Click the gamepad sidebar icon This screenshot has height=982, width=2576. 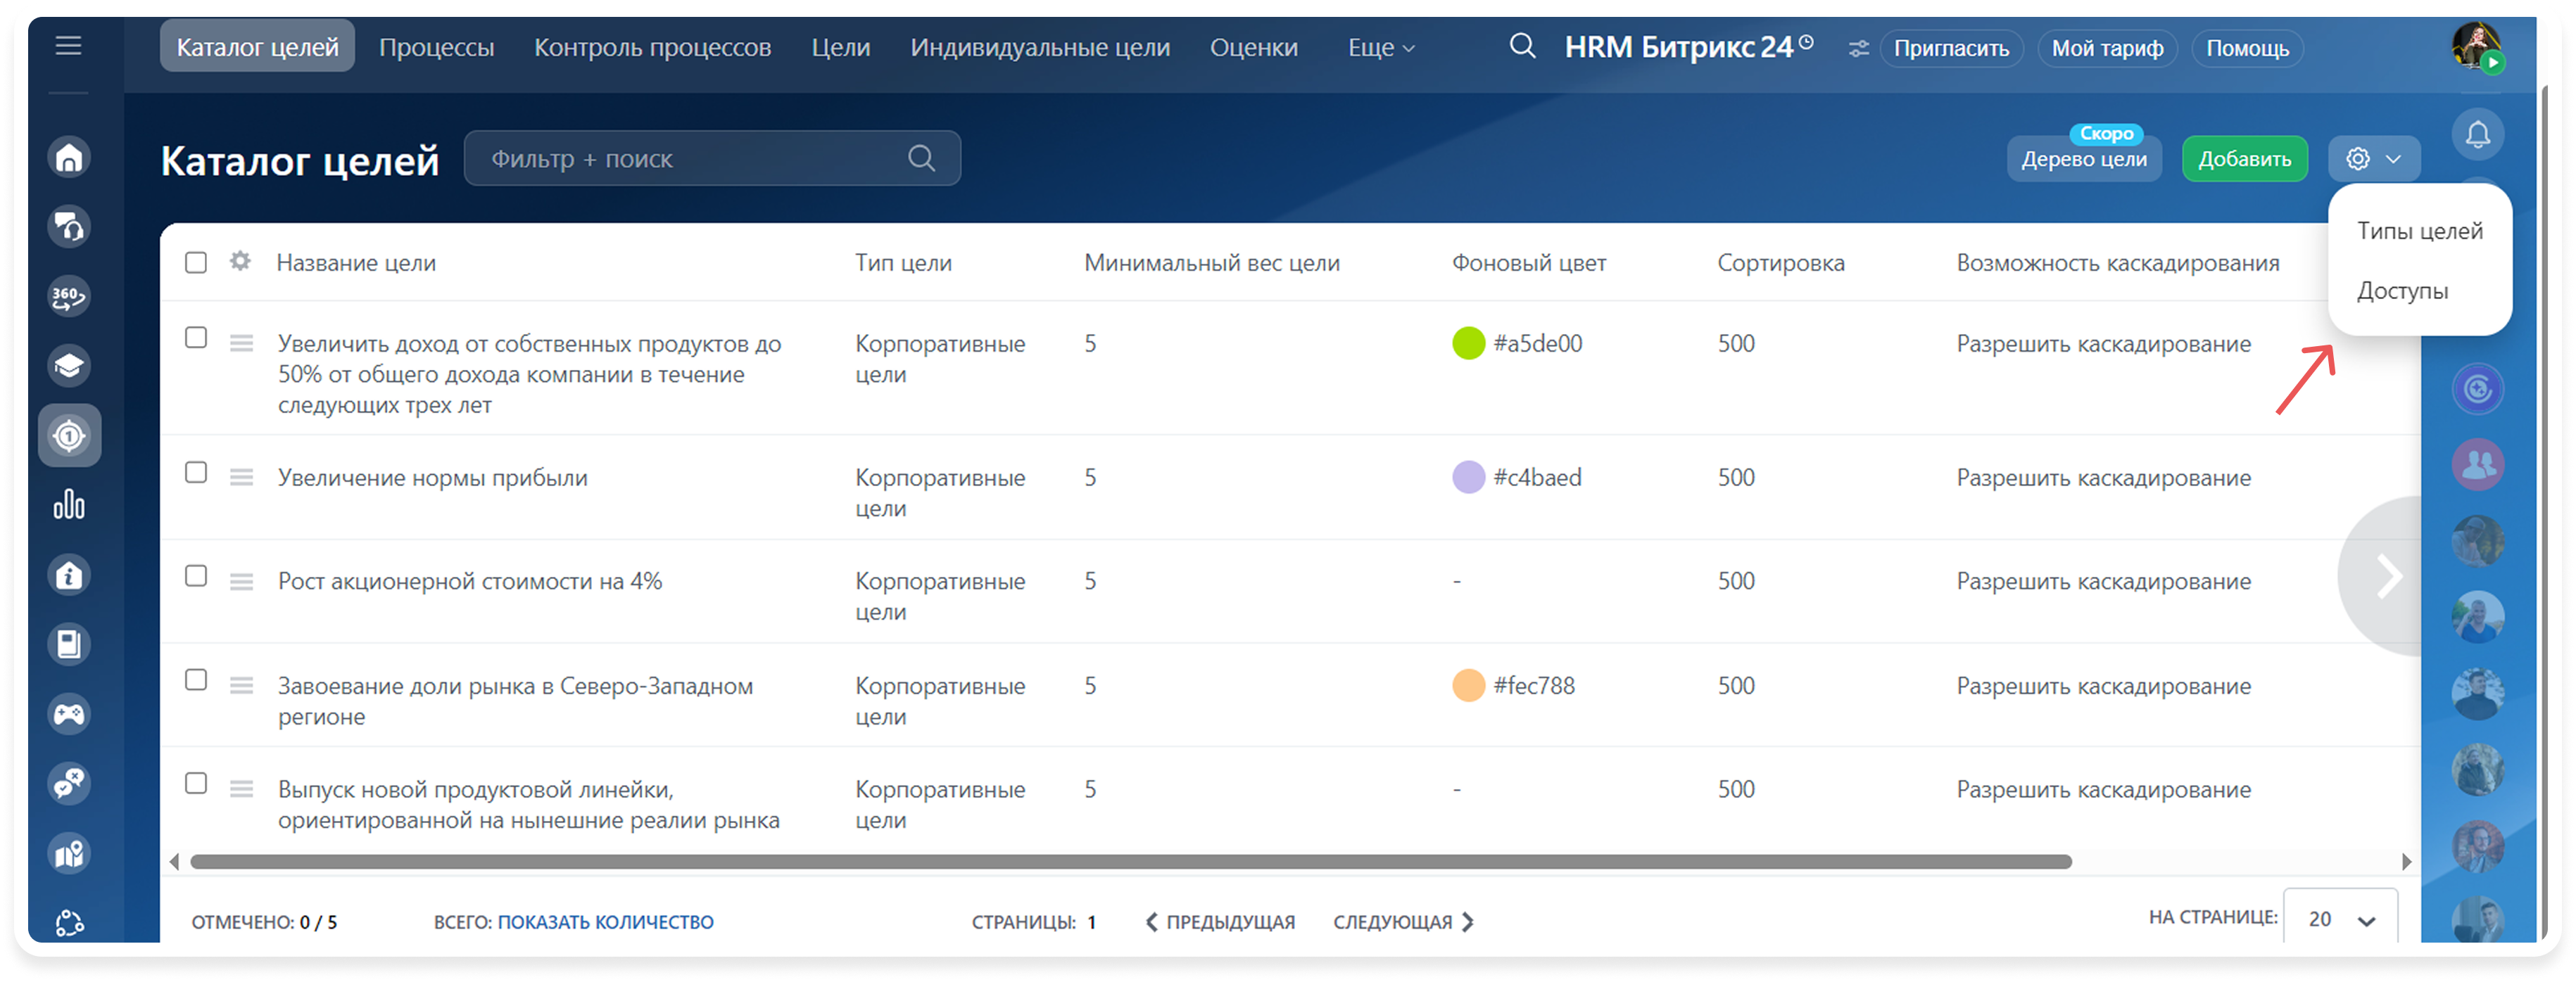[x=69, y=714]
